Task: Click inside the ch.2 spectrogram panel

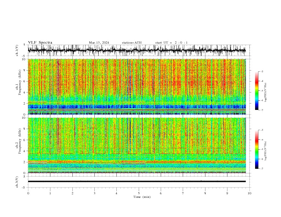Action: (137, 145)
